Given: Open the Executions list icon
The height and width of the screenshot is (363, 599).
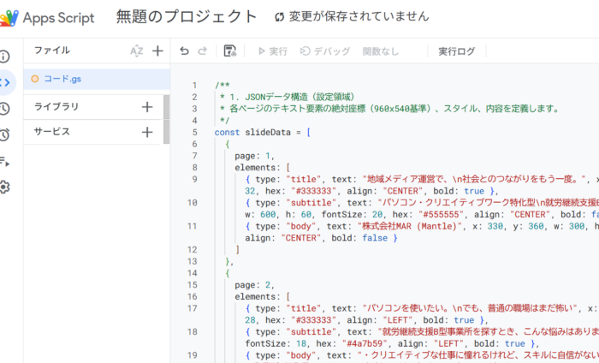Looking at the screenshot, I should 4,160.
